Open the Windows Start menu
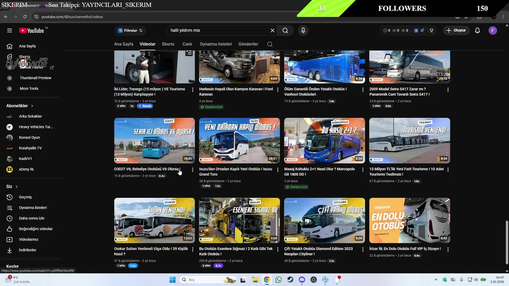509x286 pixels. [x=172, y=280]
